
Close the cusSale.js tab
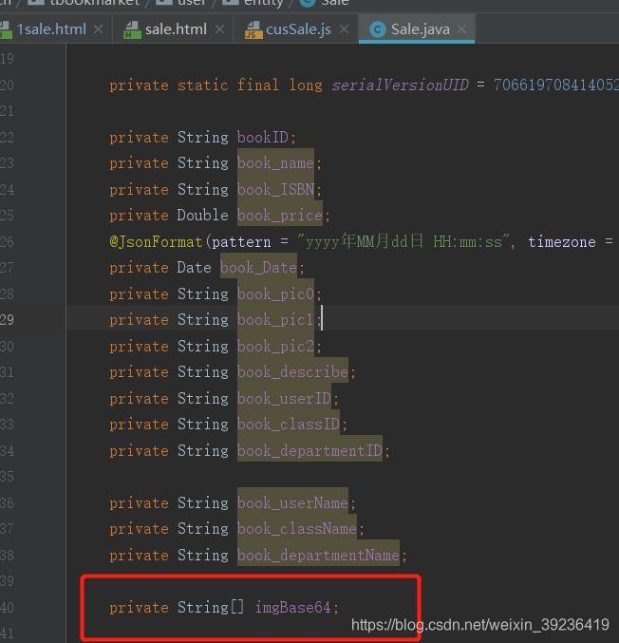pos(345,29)
